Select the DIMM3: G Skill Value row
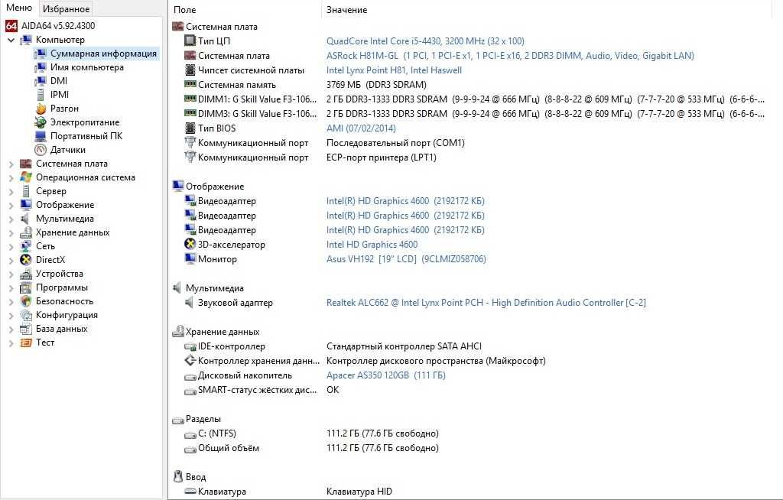 tap(474, 113)
